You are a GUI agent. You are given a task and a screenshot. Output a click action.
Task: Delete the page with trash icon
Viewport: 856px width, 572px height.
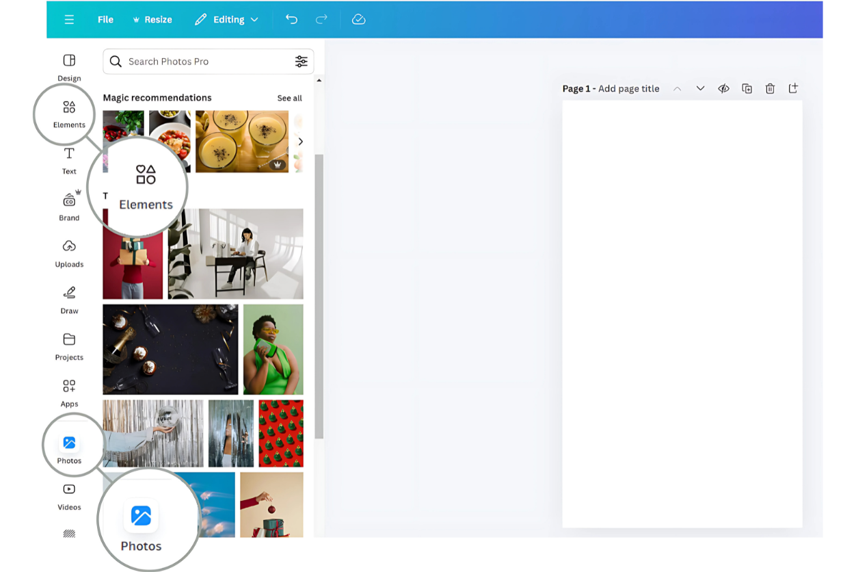tap(770, 89)
